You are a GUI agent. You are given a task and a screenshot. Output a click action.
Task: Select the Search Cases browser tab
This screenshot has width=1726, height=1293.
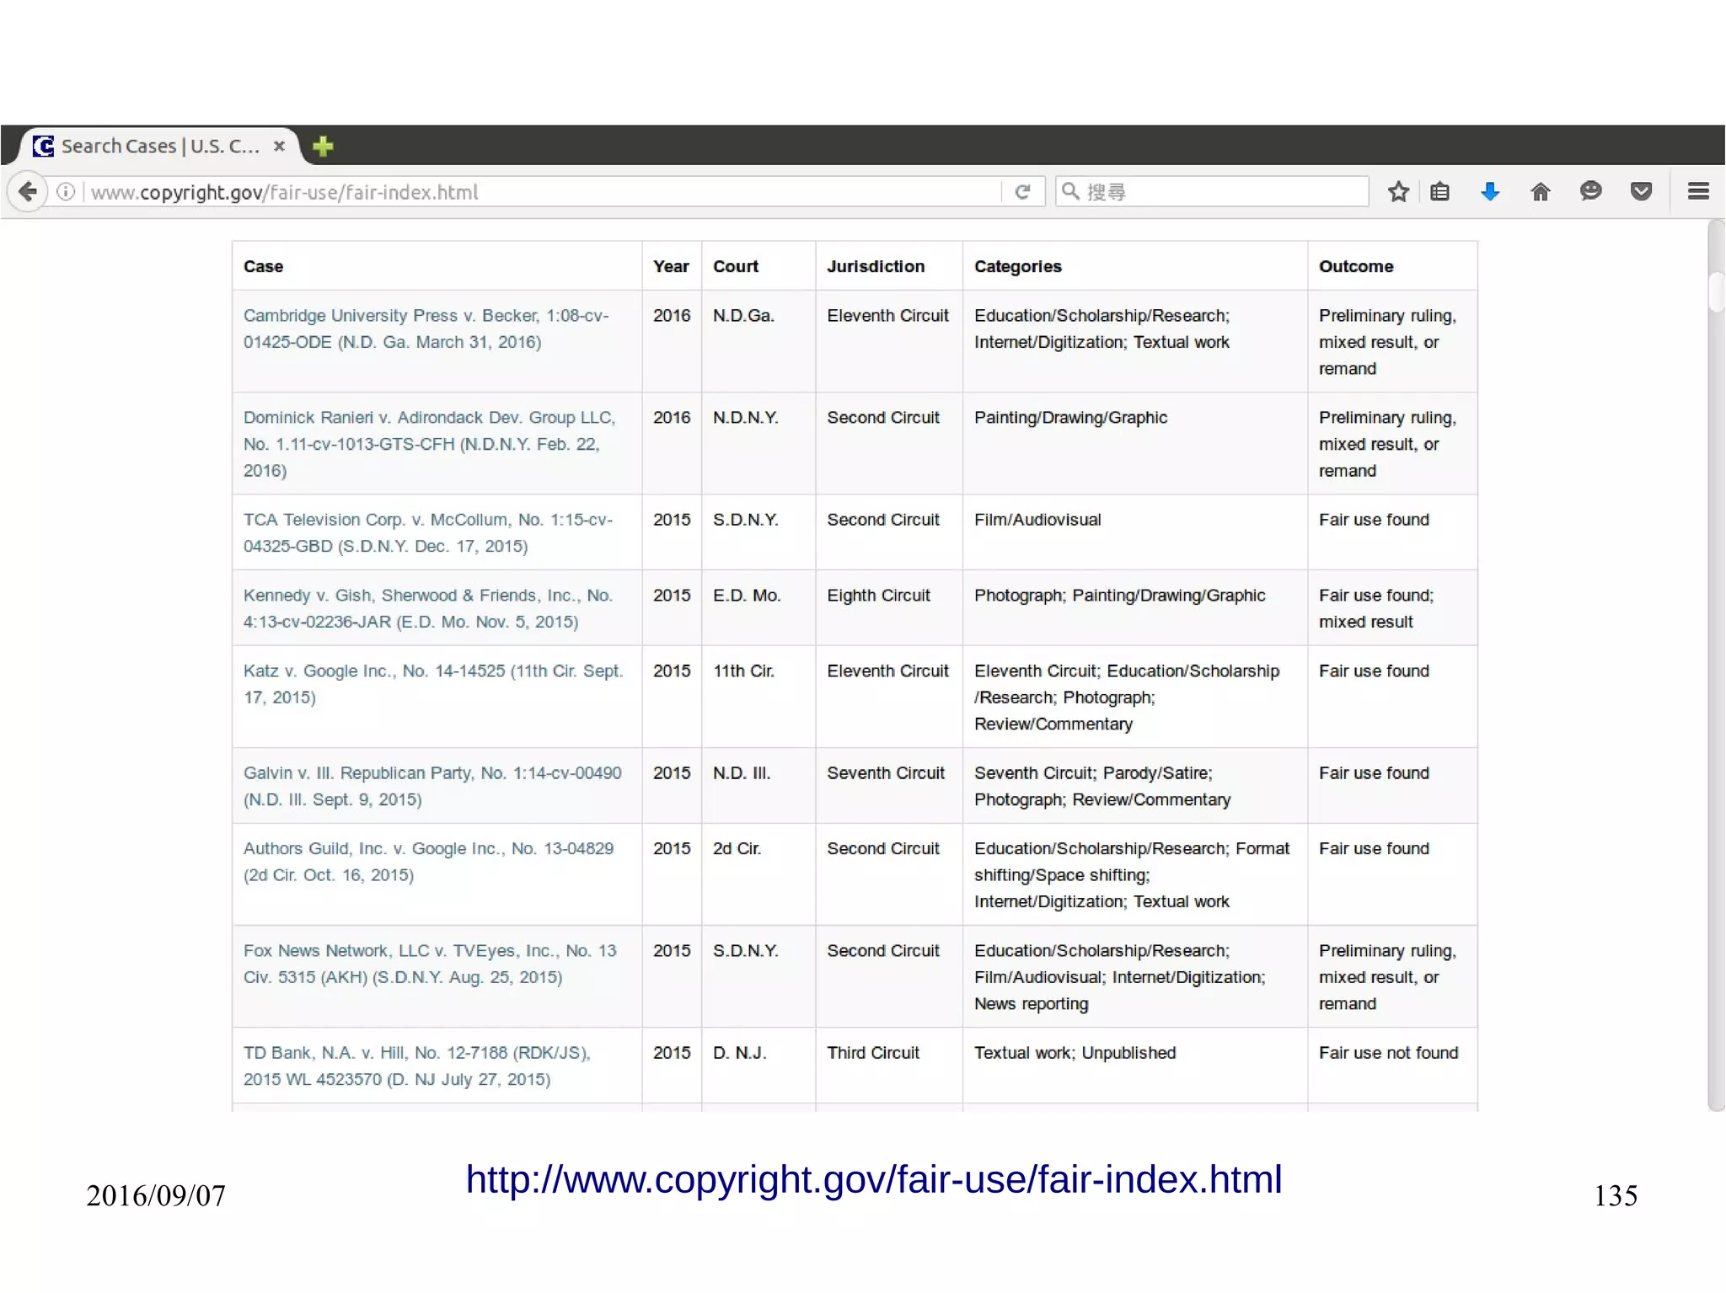pyautogui.click(x=158, y=147)
